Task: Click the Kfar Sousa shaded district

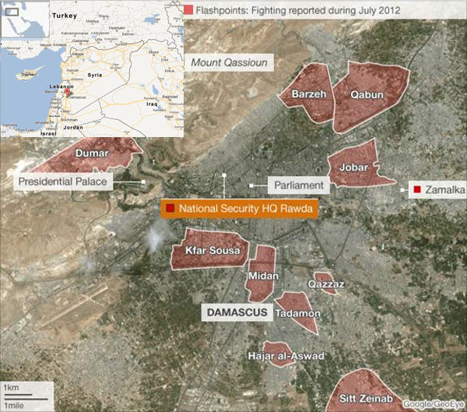Action: (x=209, y=249)
